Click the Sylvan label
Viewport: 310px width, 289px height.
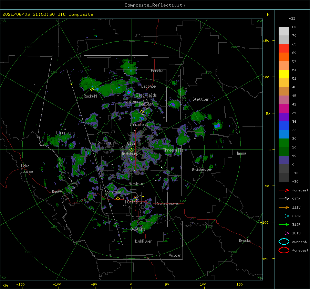click(x=132, y=101)
